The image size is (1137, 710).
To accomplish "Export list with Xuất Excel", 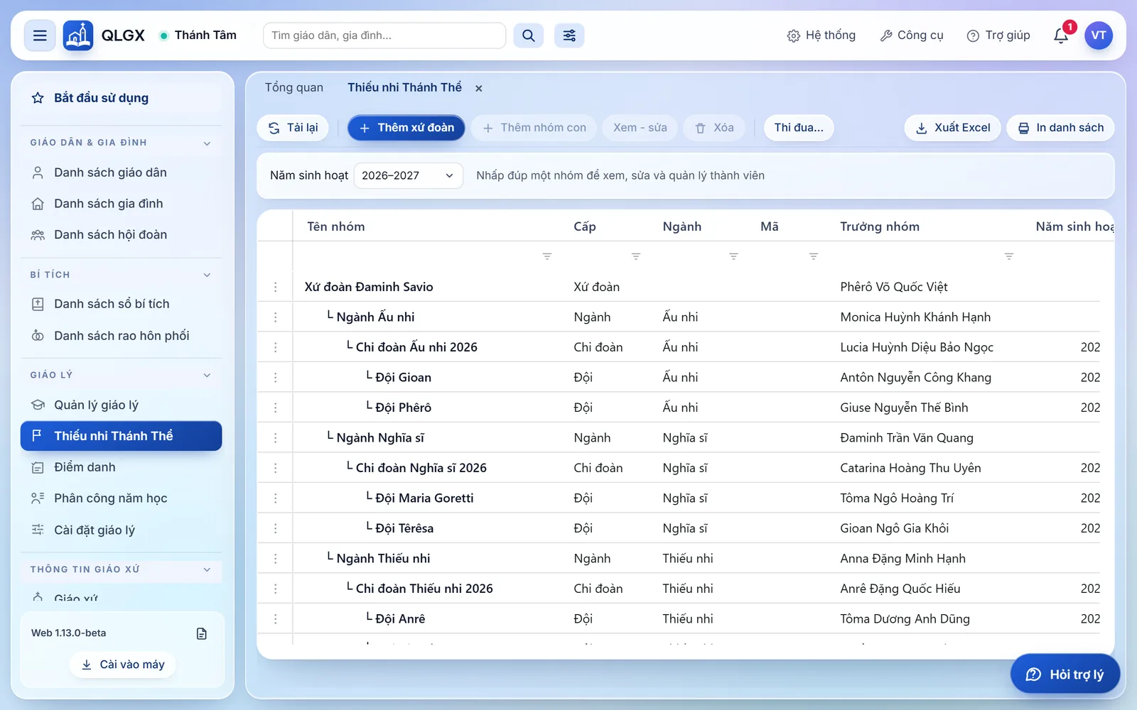I will 953,128.
